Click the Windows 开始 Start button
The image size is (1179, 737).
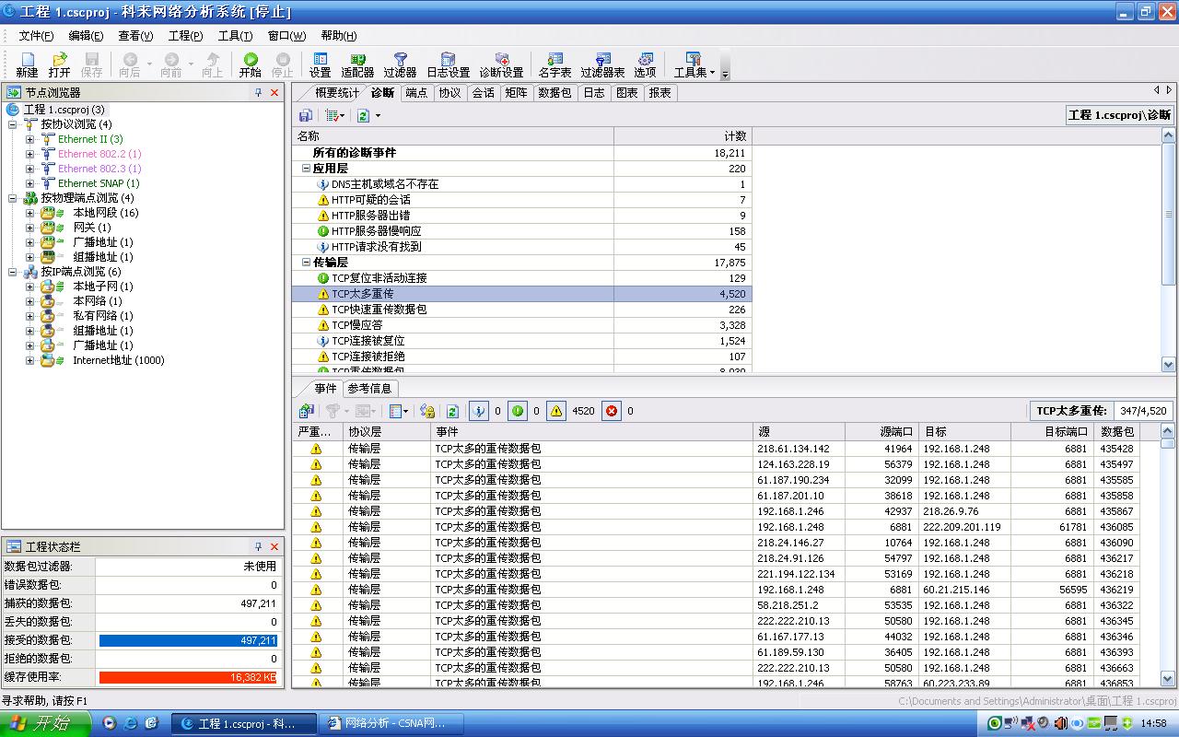click(44, 723)
